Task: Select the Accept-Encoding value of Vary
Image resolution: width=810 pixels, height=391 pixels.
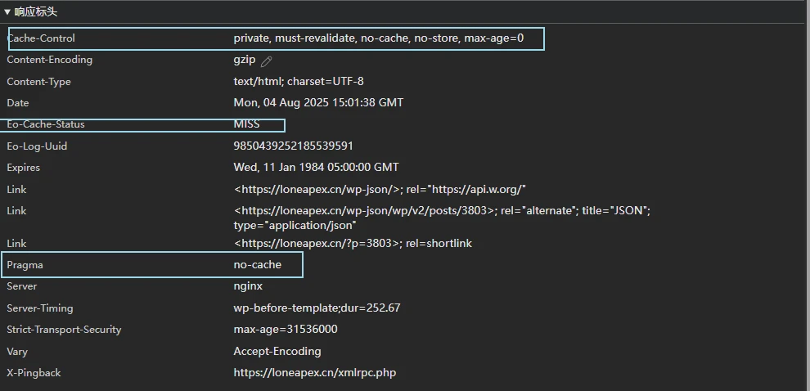Action: (x=277, y=352)
